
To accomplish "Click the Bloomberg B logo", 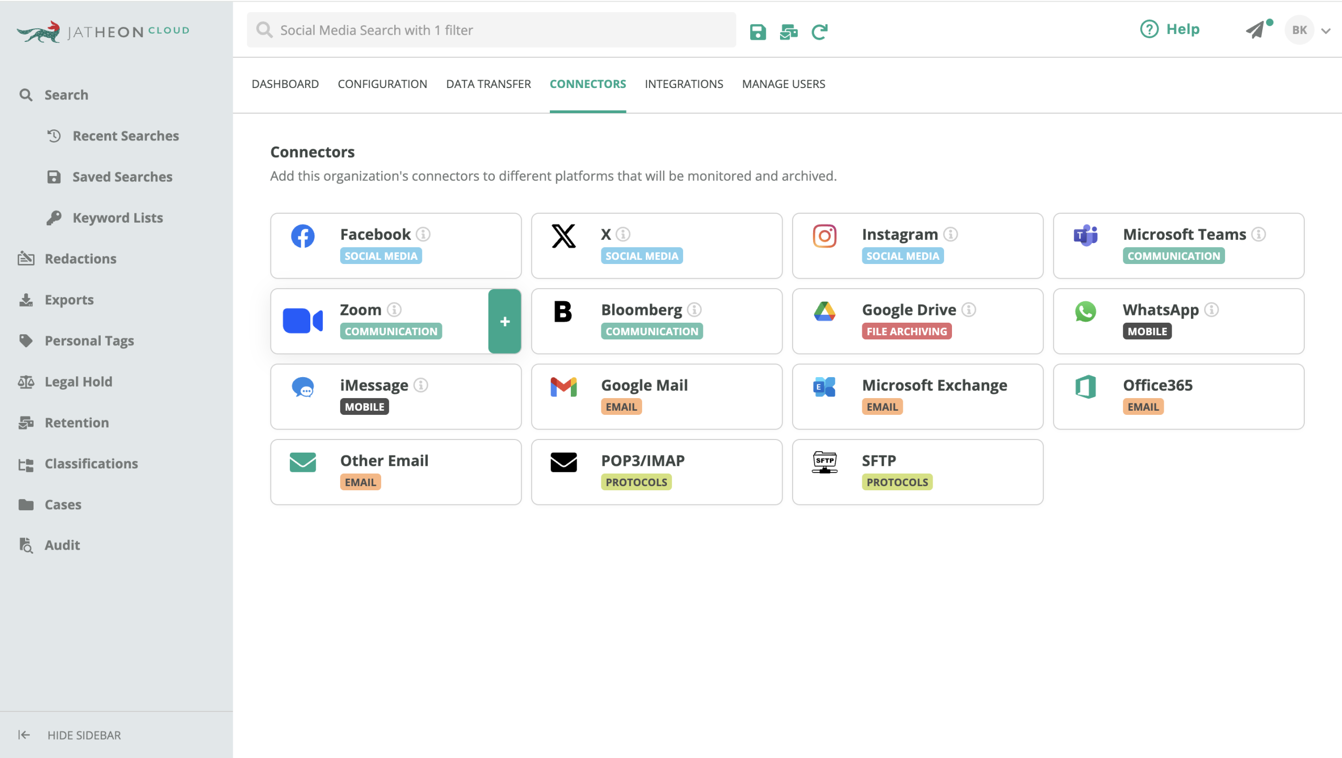I will (563, 311).
